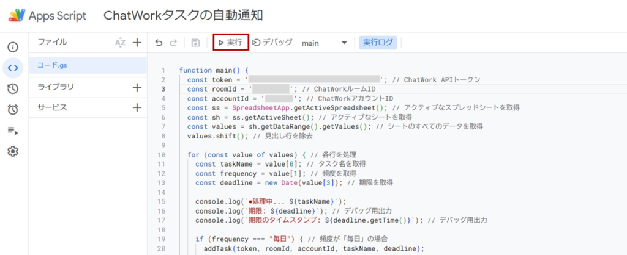This screenshot has height=255, width=627.
Task: Click the Undo arrow in toolbar
Action: 159,43
